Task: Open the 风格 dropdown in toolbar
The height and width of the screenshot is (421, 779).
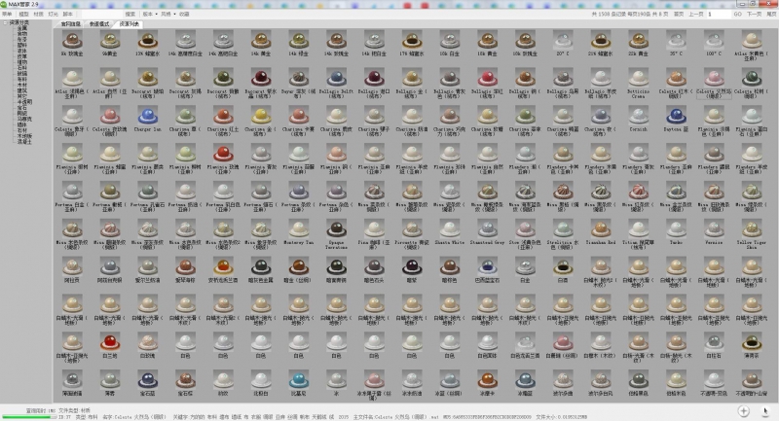Action: (167, 15)
